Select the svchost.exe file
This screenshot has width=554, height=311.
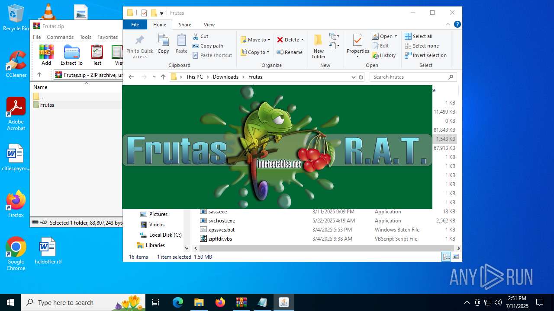(x=222, y=221)
